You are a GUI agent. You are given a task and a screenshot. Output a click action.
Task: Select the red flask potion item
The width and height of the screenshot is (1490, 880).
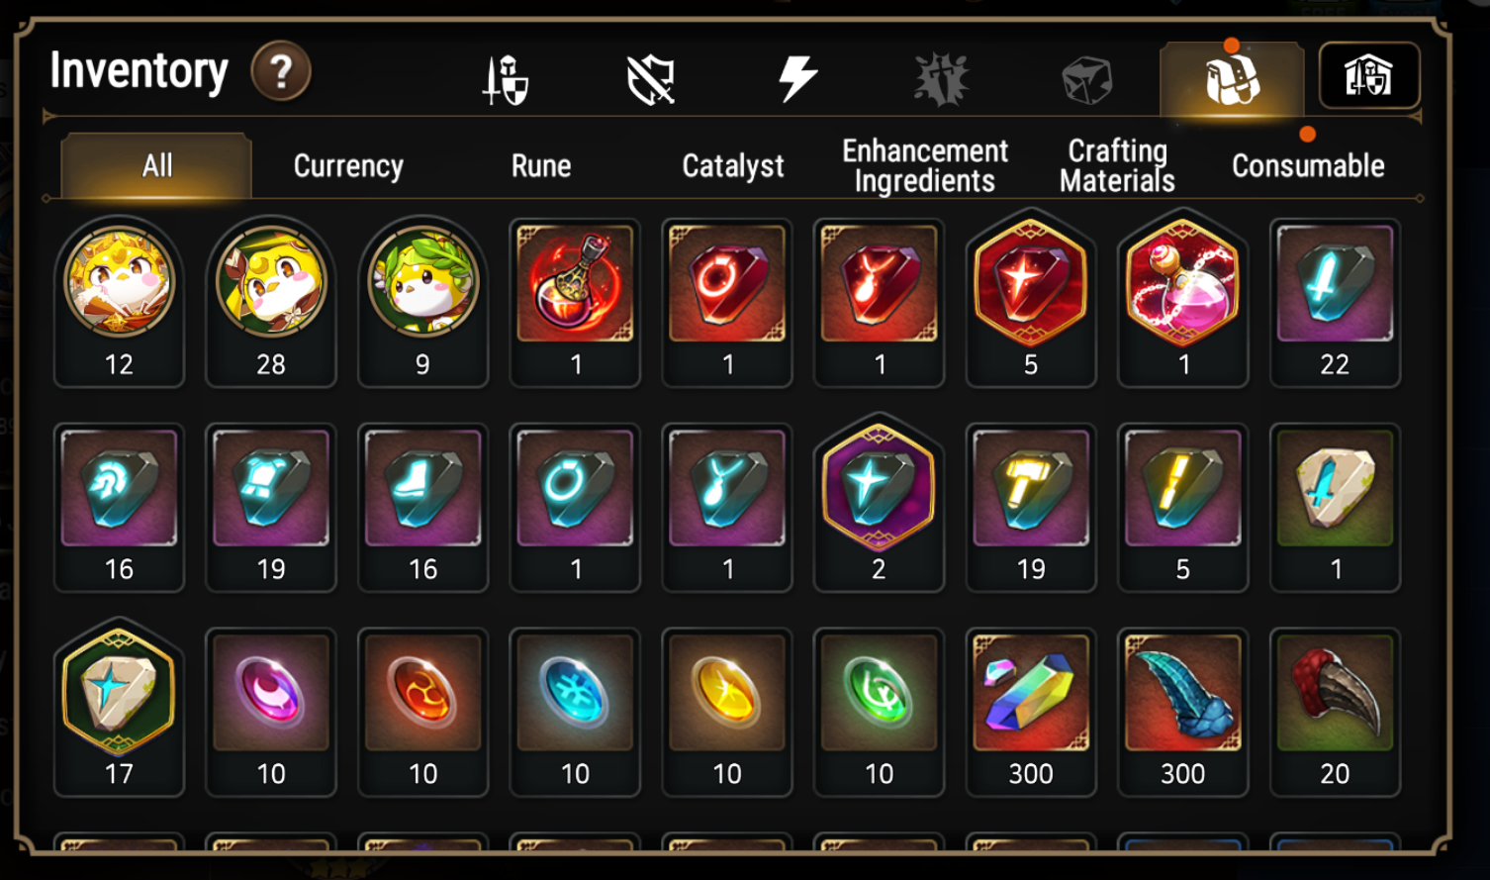click(x=575, y=303)
